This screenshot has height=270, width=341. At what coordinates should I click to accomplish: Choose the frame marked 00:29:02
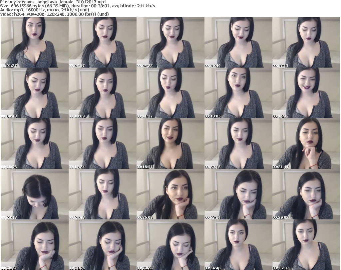[x=306, y=194]
